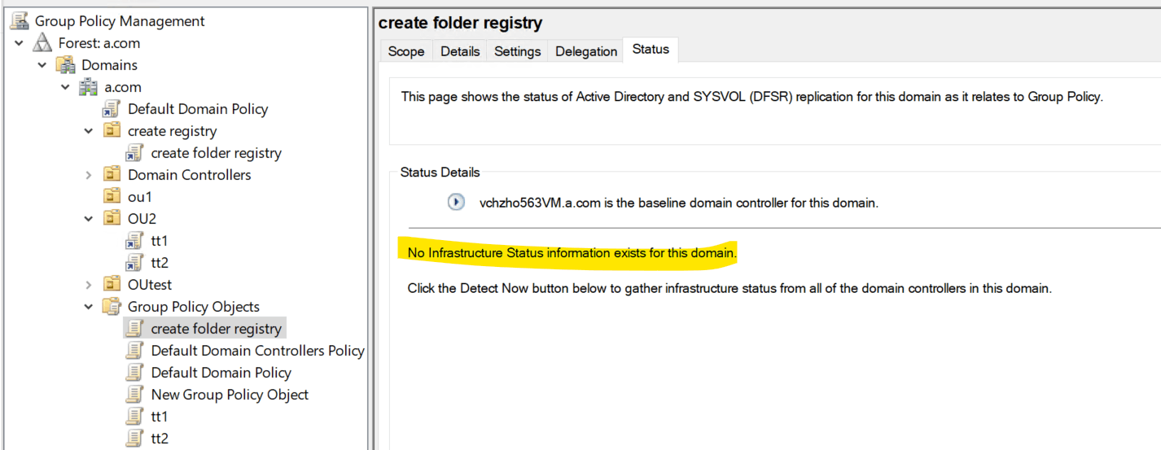Select tt2 under Group Policy Objects
This screenshot has height=450, width=1161.
[x=160, y=439]
